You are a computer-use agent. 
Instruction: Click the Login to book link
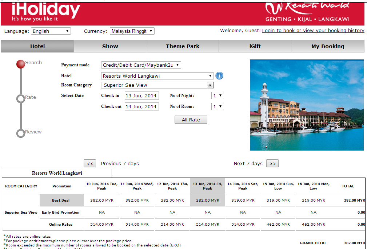click(313, 31)
